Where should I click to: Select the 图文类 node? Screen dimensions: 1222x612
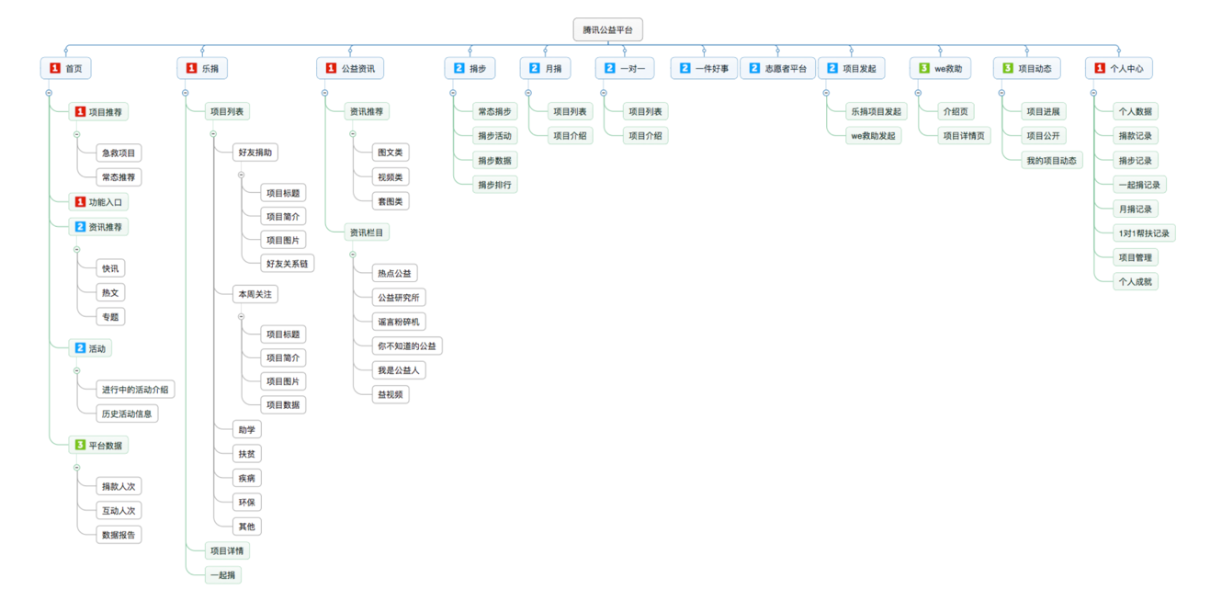tap(390, 153)
